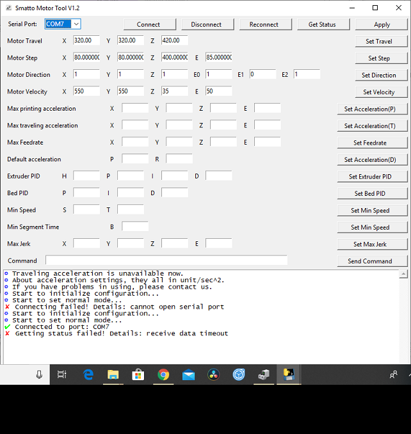Click the Set Acceleration(P) button

[372, 109]
